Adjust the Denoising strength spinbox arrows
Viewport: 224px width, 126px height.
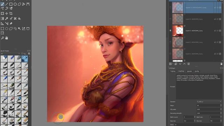pos(221,113)
